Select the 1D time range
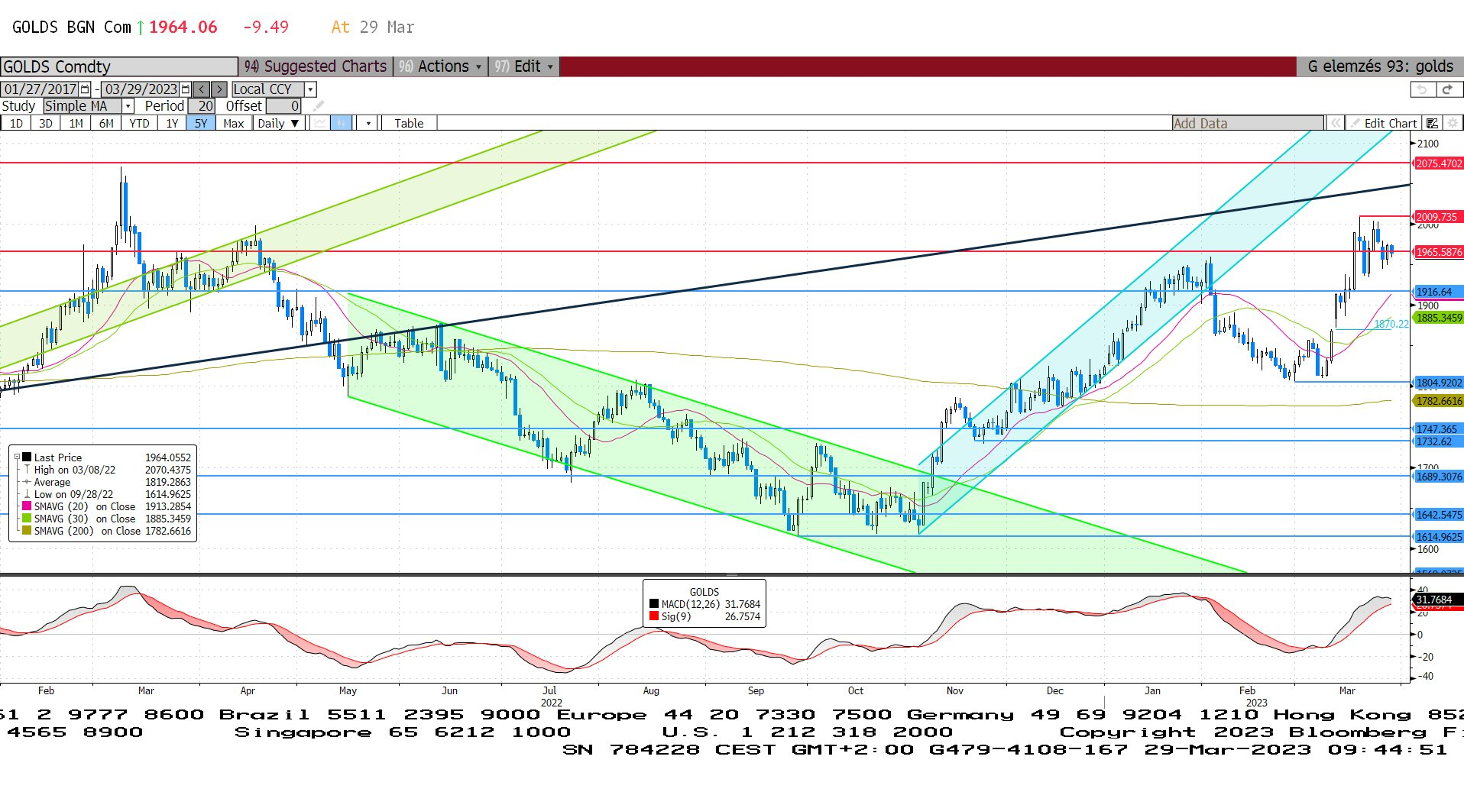1464x792 pixels. pyautogui.click(x=15, y=123)
